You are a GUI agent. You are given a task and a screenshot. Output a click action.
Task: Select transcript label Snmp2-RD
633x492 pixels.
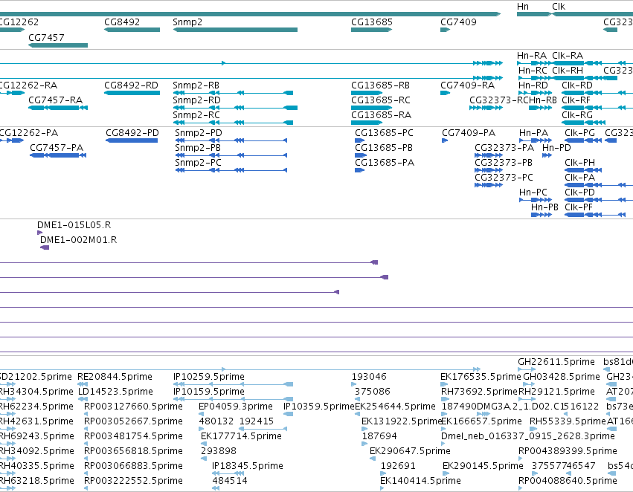point(196,100)
